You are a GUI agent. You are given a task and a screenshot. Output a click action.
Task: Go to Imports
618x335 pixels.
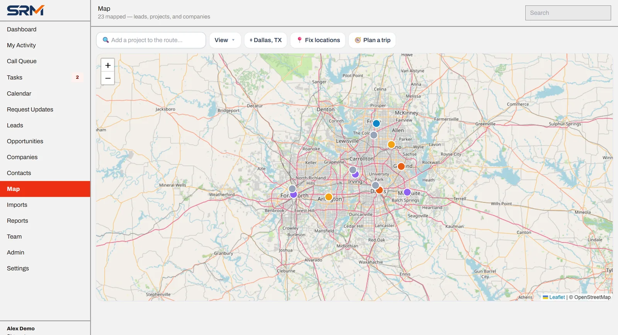[x=45, y=205]
